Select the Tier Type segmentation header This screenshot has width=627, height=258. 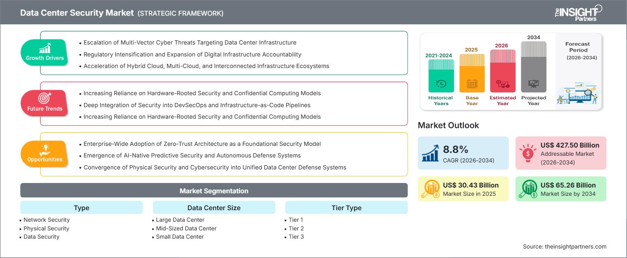click(346, 208)
